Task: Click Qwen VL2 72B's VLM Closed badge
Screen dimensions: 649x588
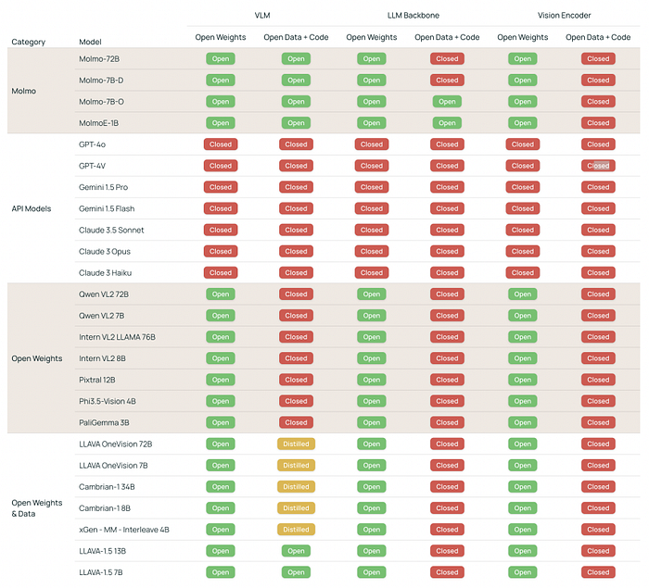Action: click(296, 294)
